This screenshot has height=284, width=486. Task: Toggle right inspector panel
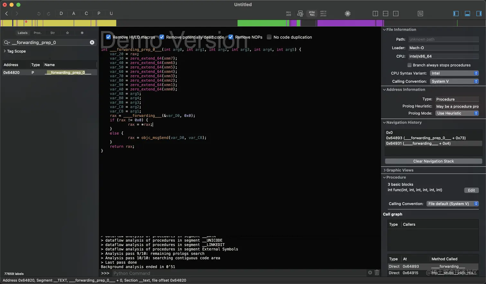point(479,13)
